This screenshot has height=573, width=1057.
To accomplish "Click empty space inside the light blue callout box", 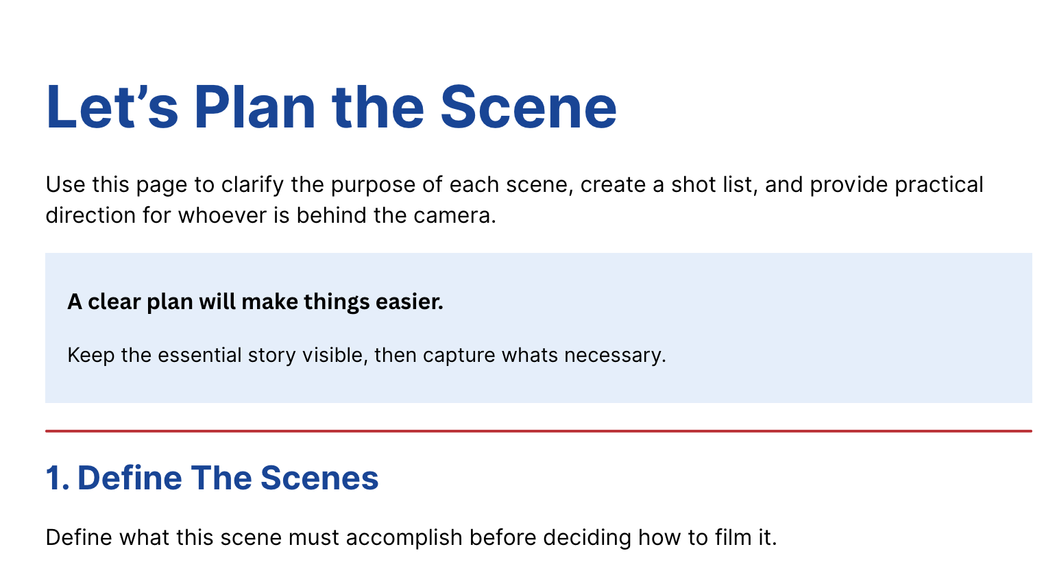I will pos(823,329).
